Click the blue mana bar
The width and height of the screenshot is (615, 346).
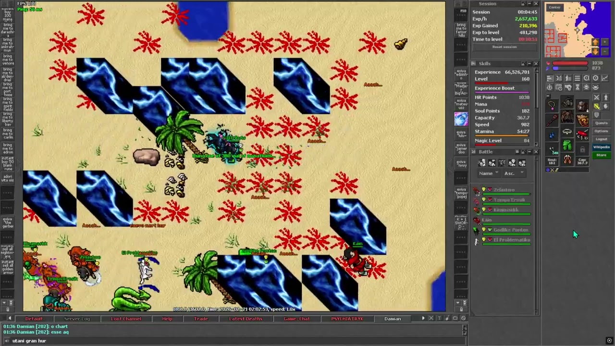(x=570, y=68)
